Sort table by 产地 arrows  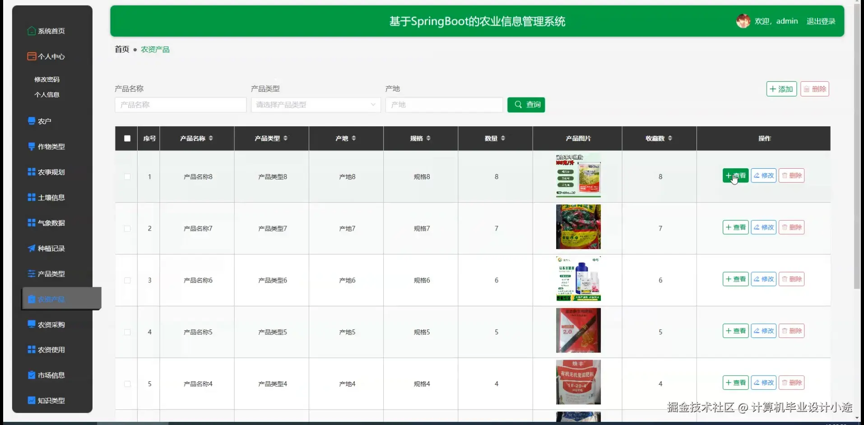(x=354, y=138)
